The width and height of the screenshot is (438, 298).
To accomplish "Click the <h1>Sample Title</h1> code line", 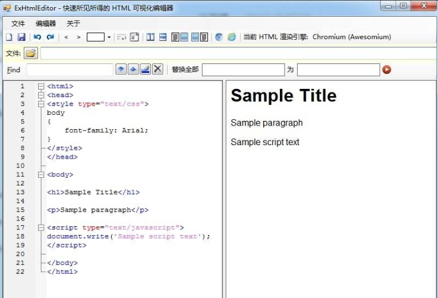I will (x=93, y=192).
